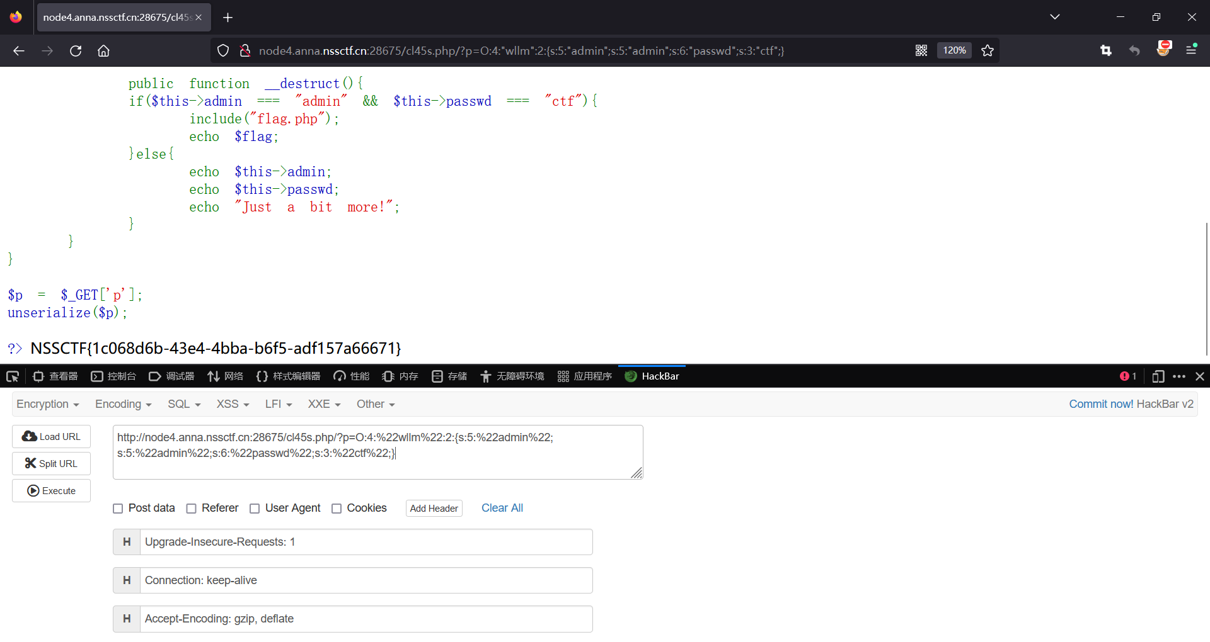Click the insecure connection padlock icon
Image resolution: width=1210 pixels, height=642 pixels.
(245, 51)
